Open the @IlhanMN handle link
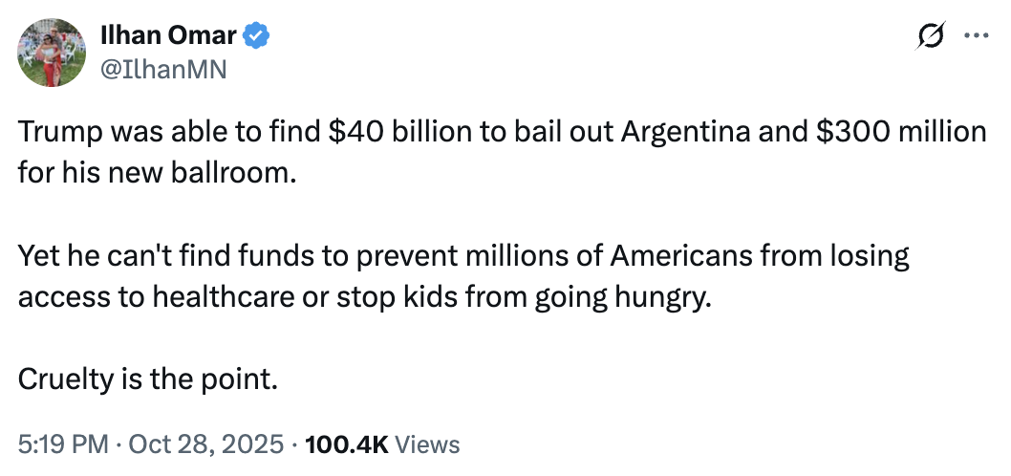 [163, 69]
